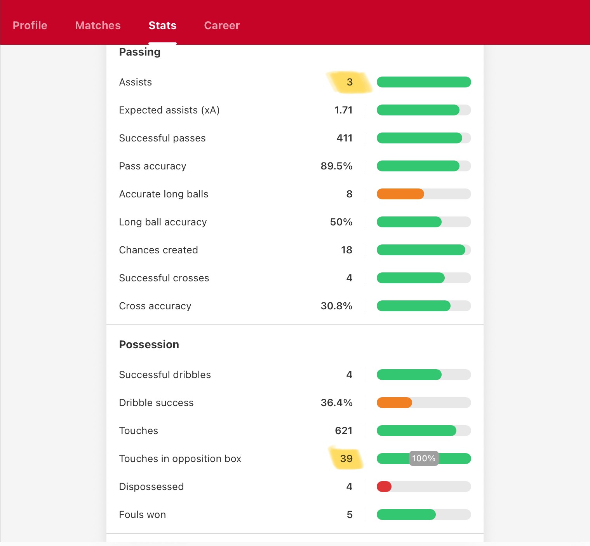Switch to the Matches tab
Image resolution: width=590 pixels, height=546 pixels.
(x=98, y=25)
